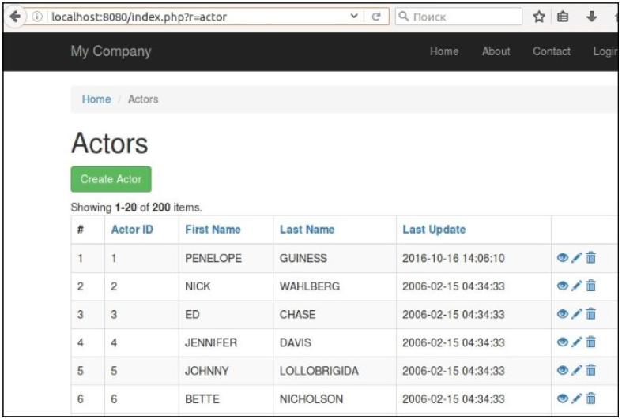Open the browser downloads arrow icon

[x=590, y=17]
